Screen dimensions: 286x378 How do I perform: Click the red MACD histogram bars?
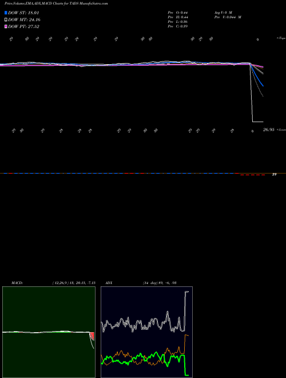coord(92,336)
